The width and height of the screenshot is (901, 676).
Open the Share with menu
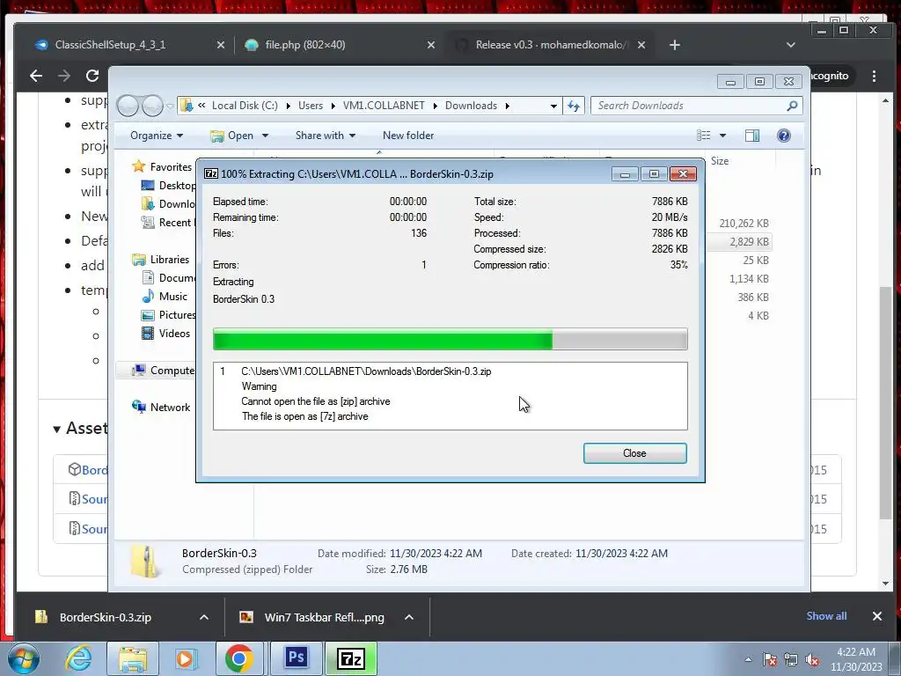tap(326, 136)
